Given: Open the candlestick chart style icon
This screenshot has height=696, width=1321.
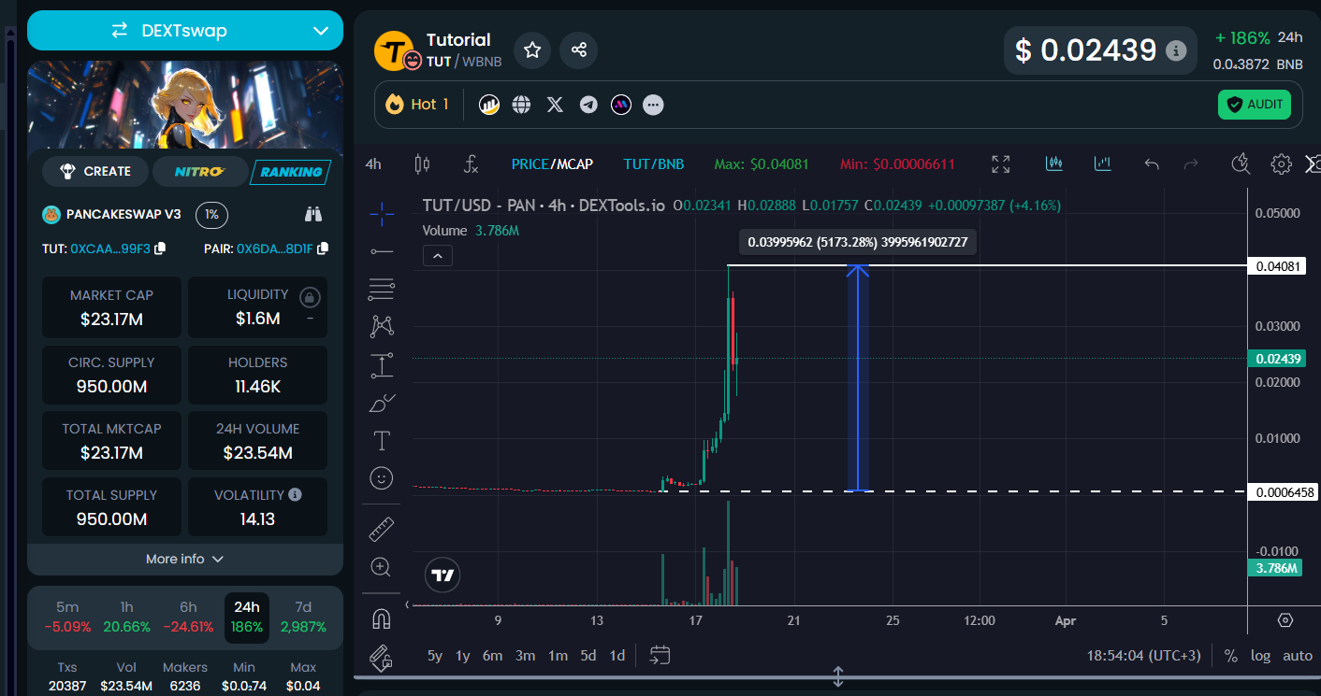Looking at the screenshot, I should (x=422, y=164).
